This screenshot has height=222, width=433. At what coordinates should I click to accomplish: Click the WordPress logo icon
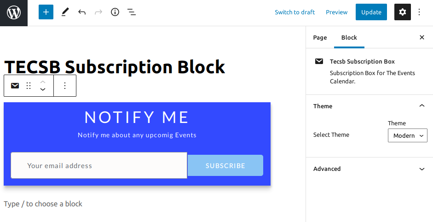[14, 12]
